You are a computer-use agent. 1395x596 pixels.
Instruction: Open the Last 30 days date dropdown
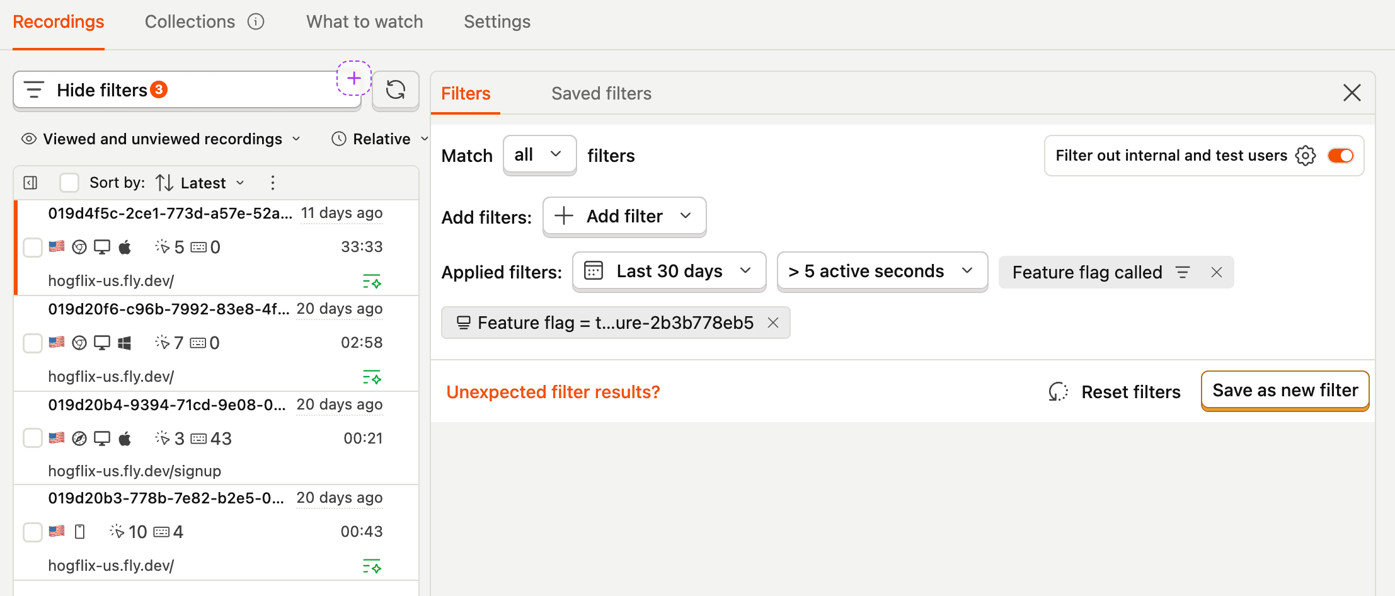669,272
